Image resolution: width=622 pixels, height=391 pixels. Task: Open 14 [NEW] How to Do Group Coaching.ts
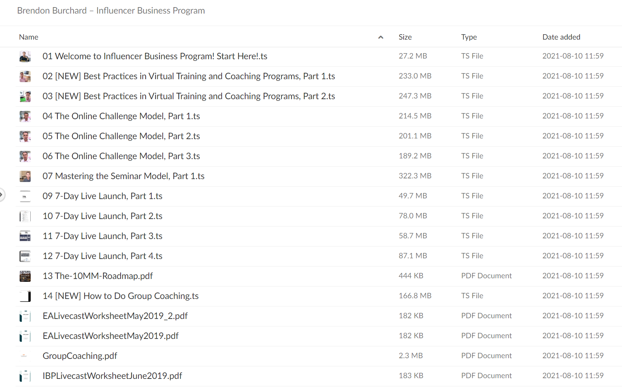121,296
